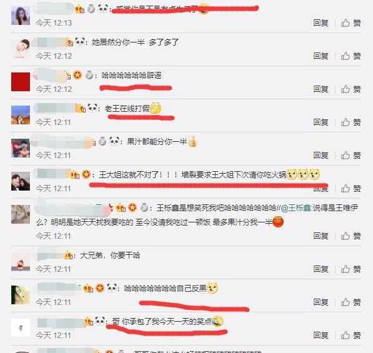Open avatar of 老王在线打假 commenter
This screenshot has width=373, height=353.
pyautogui.click(x=21, y=115)
